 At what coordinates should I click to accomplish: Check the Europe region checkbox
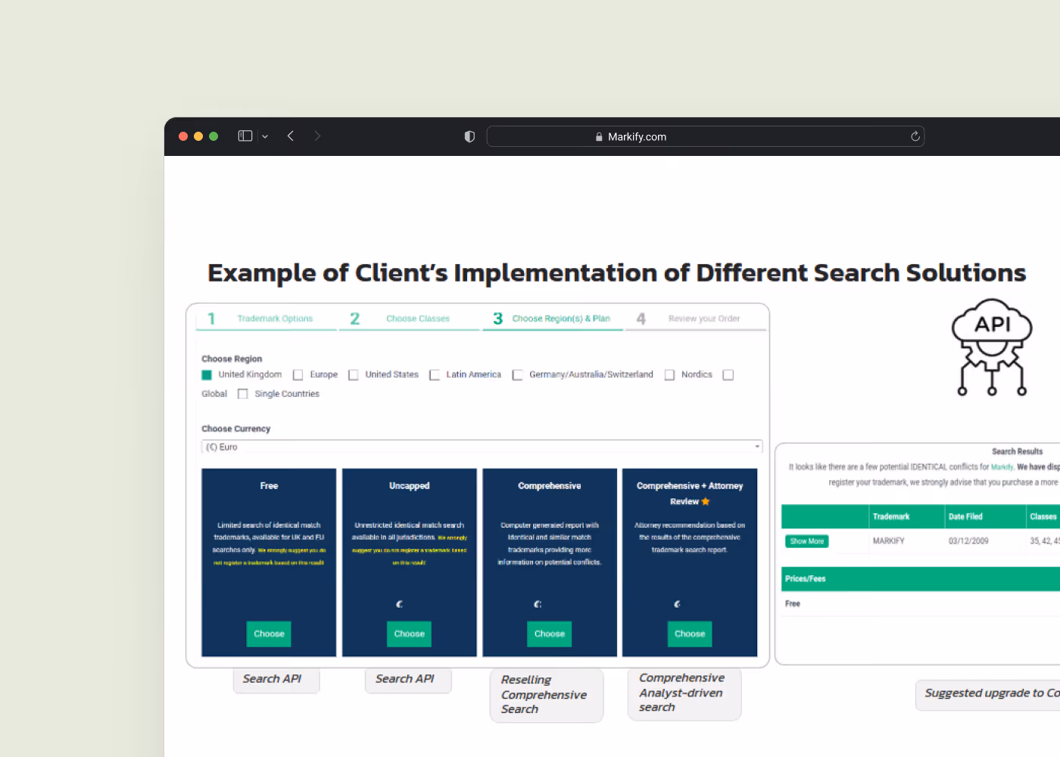[x=298, y=375]
